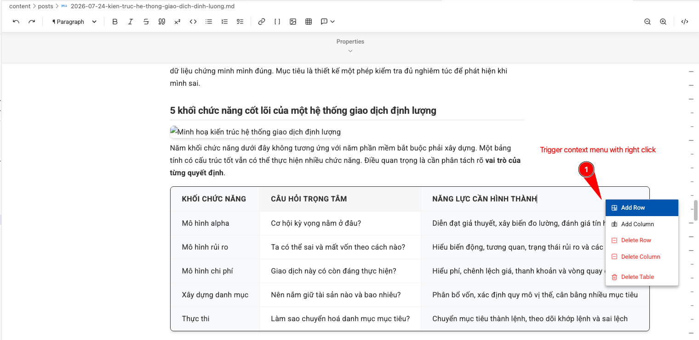
Task: Choose Add Column from context menu
Action: click(642, 224)
